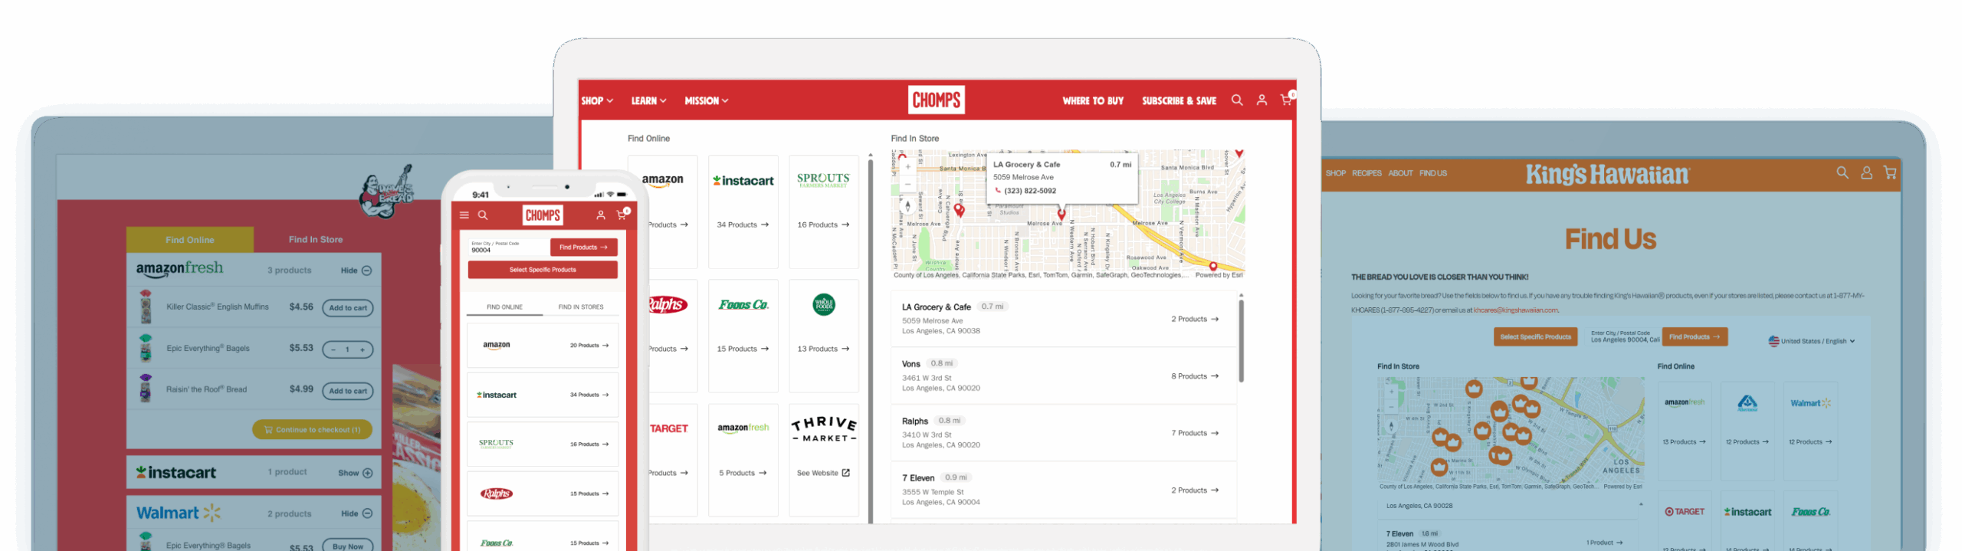Open the hamburger menu on the phone screen
1962x551 pixels.
pos(464,215)
